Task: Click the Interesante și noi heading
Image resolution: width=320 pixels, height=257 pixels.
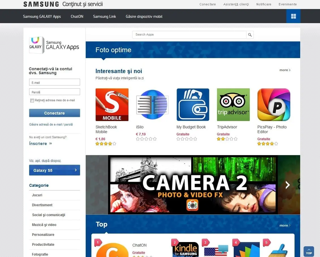Action: click(x=119, y=71)
